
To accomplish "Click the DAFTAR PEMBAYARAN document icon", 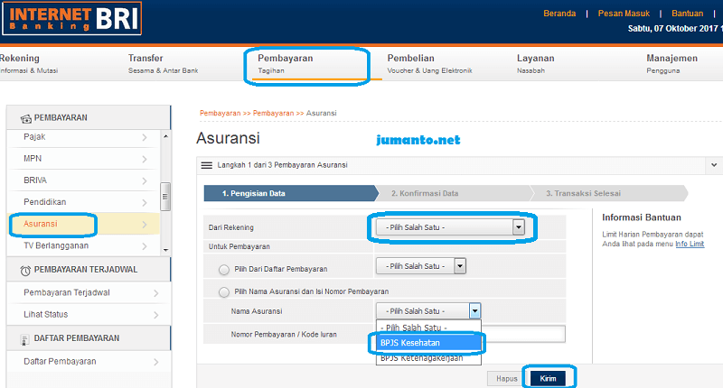I will pyautogui.click(x=25, y=339).
